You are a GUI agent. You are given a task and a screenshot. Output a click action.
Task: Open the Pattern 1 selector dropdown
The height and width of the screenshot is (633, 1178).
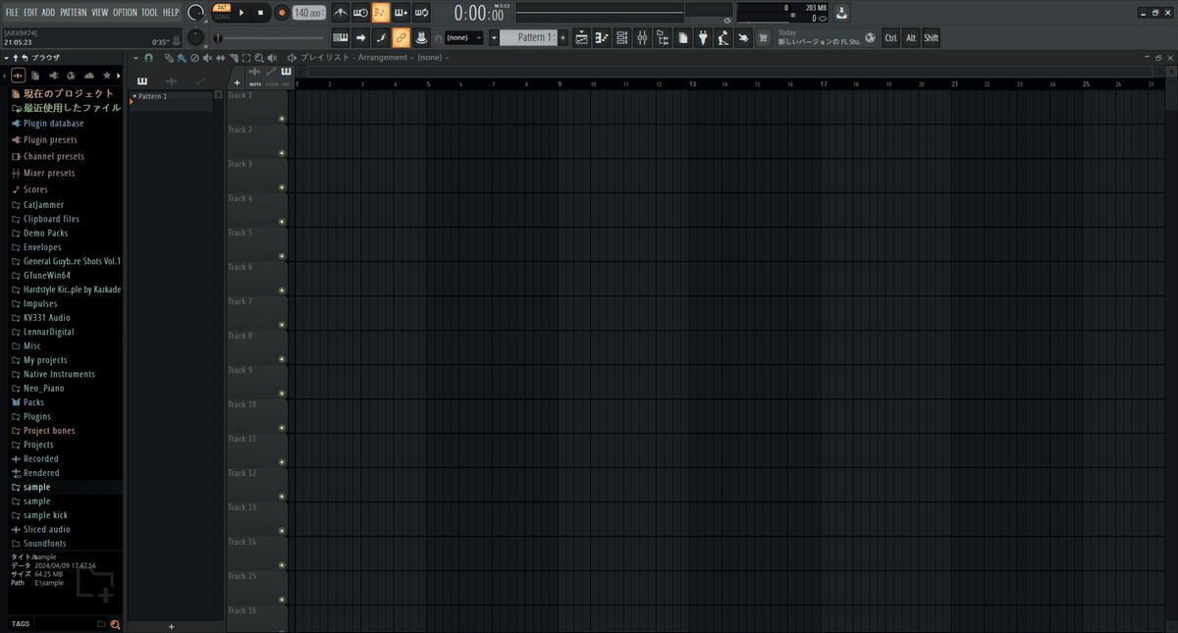click(528, 37)
